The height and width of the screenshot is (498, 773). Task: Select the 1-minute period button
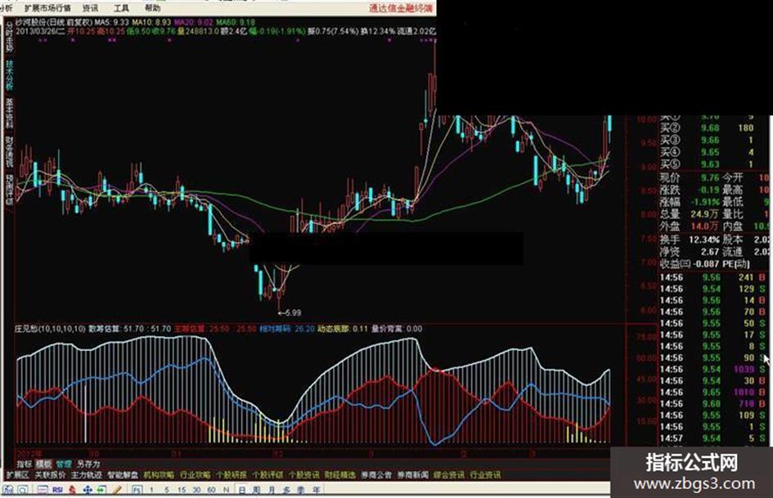(x=151, y=490)
